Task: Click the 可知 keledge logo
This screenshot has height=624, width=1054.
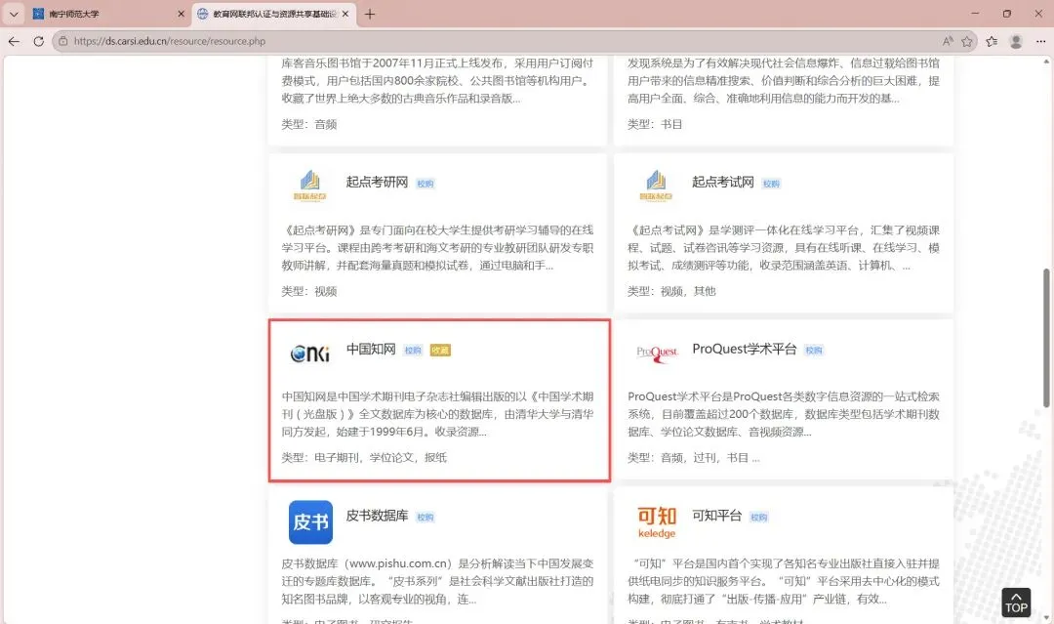Action: 657,522
